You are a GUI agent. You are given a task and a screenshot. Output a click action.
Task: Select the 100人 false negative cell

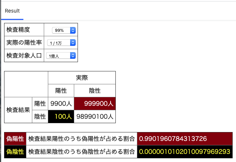tap(61, 117)
